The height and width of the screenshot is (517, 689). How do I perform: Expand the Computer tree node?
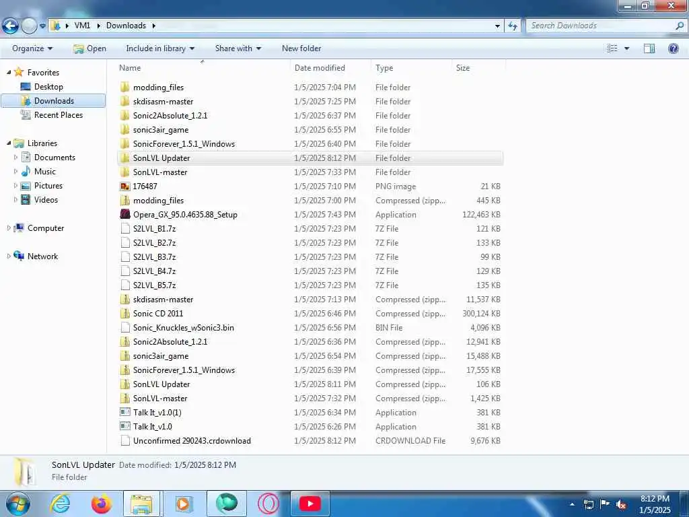pos(8,228)
